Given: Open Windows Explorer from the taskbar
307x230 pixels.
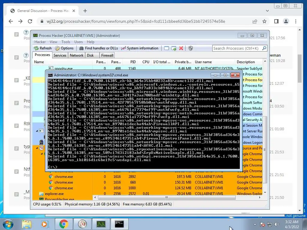Looking at the screenshot, I should (x=27, y=224).
